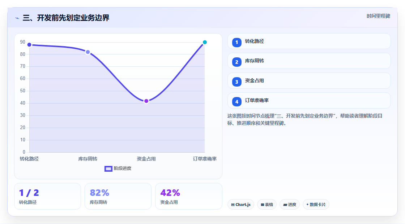This screenshot has height=224, width=405.
Task: Toggle the 阶段进度 legend color box
Action: [x=108, y=169]
